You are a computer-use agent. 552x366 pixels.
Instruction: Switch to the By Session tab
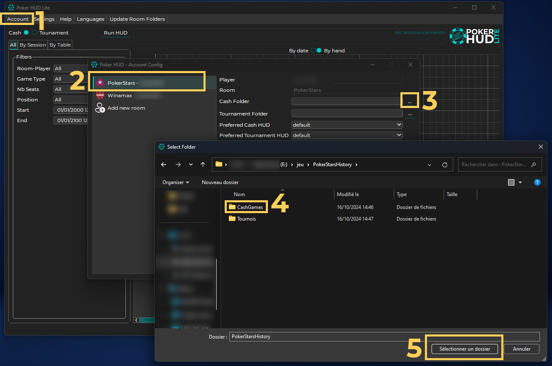click(x=33, y=45)
